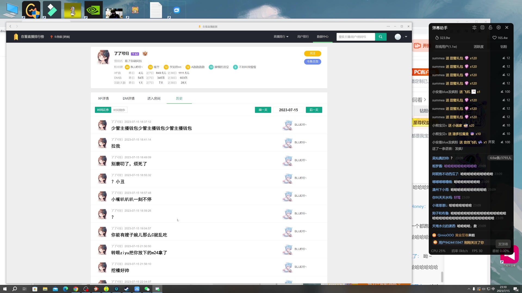522x293 pixels.
Task: Open Google Chrome from the taskbar
Action: (x=76, y=289)
